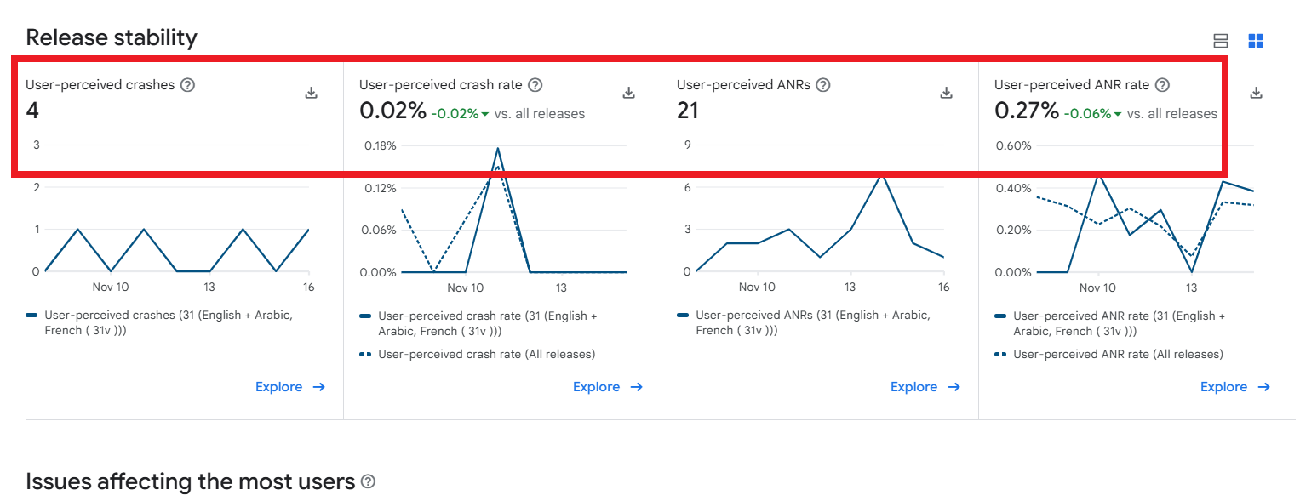
Task: Click the crash rate -0.02% change indicator
Action: tap(460, 114)
